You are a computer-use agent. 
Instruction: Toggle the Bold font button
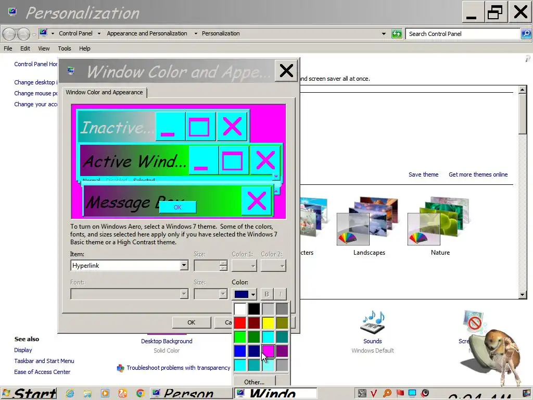click(267, 294)
